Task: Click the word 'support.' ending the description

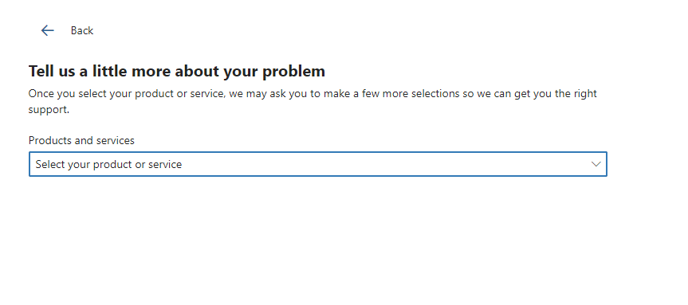Action: (x=49, y=110)
